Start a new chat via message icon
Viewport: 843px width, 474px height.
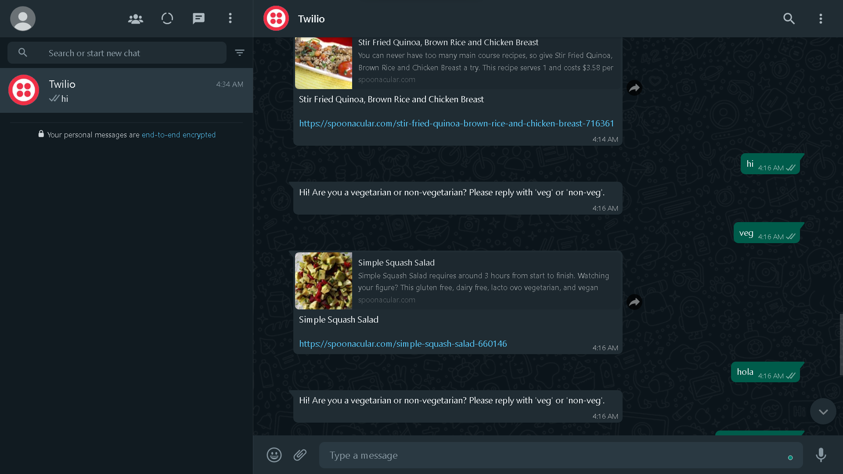198,18
